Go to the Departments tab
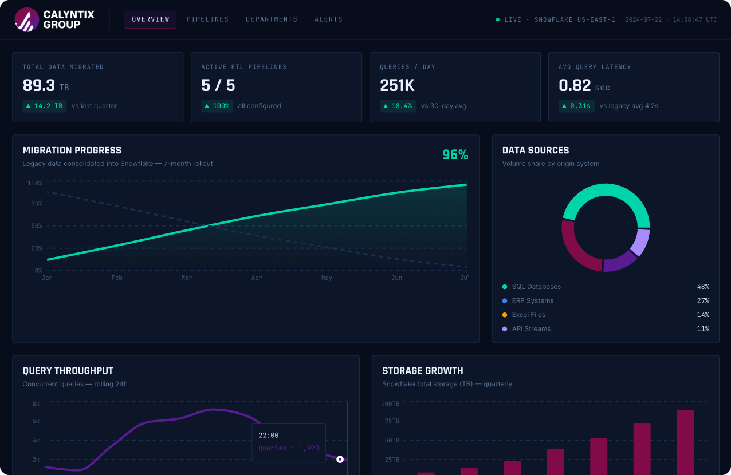 (x=272, y=19)
